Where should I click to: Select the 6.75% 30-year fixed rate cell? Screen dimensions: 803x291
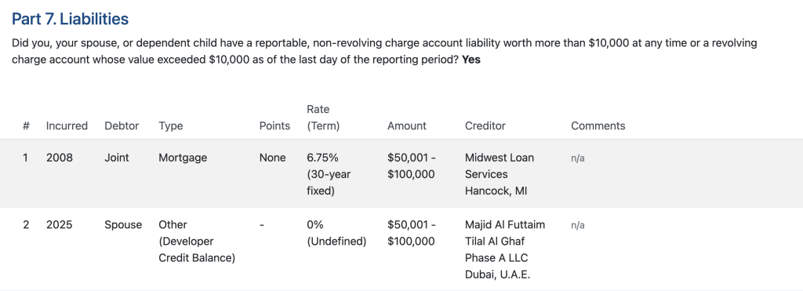(329, 174)
